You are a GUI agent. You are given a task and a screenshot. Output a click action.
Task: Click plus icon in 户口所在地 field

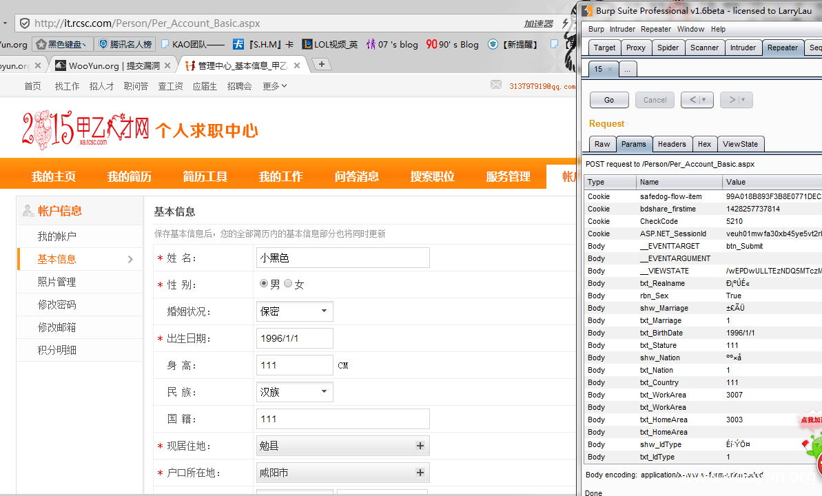[x=420, y=473]
